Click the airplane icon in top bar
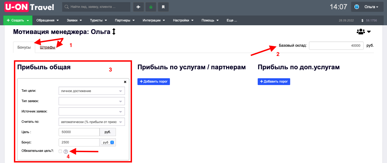Screen dimensions: 387x163 (139, 7)
